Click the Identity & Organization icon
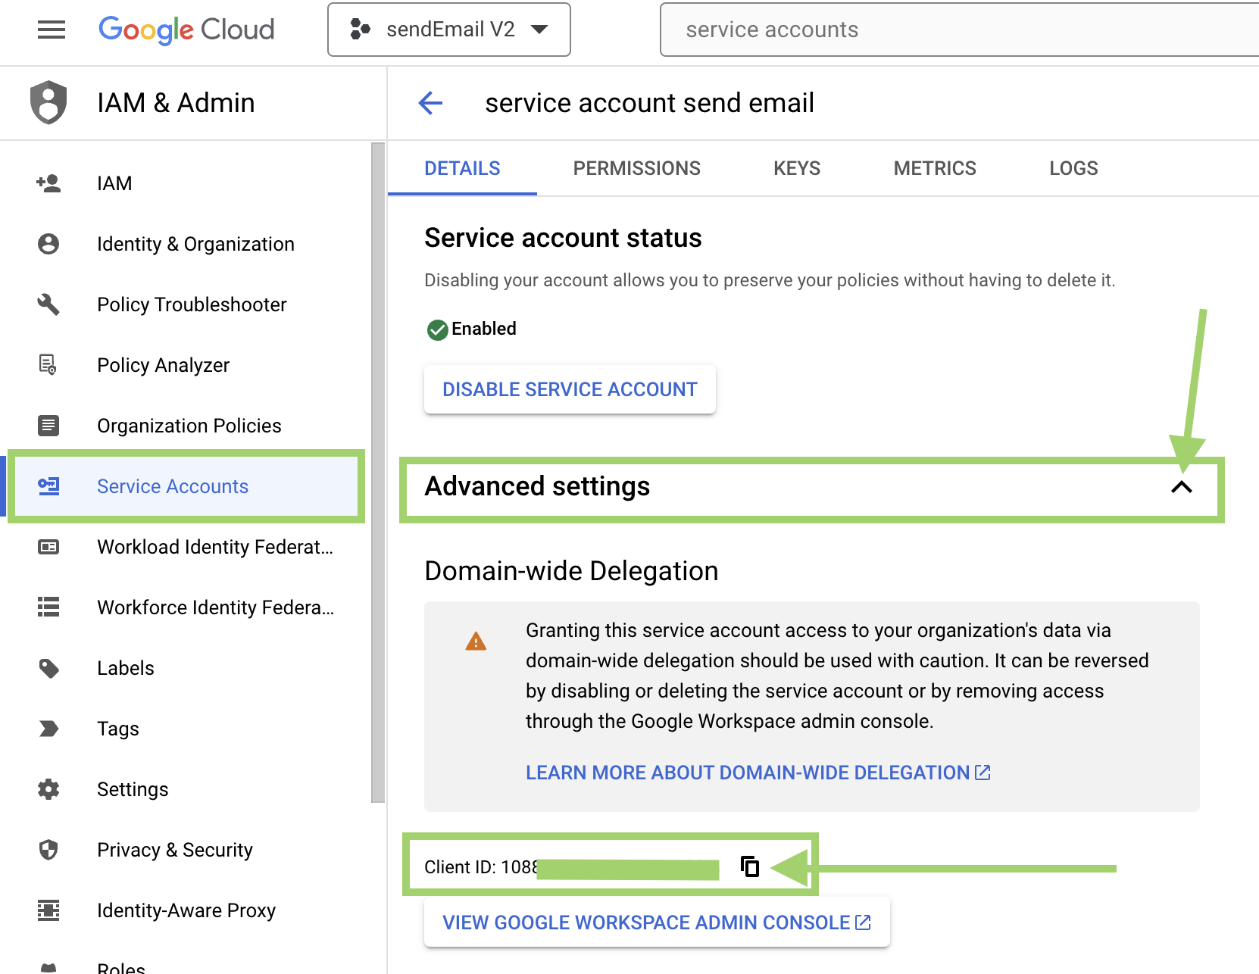 [x=48, y=244]
